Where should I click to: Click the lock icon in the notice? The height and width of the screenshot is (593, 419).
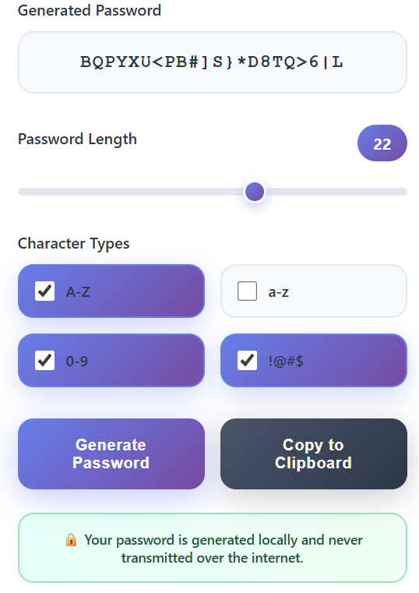[x=71, y=540]
